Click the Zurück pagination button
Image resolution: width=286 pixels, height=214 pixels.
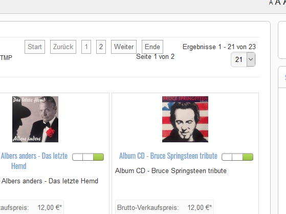(63, 47)
